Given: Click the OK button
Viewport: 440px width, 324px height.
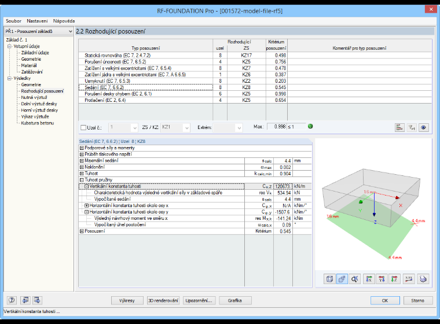Looking at the screenshot, I should tap(385, 300).
